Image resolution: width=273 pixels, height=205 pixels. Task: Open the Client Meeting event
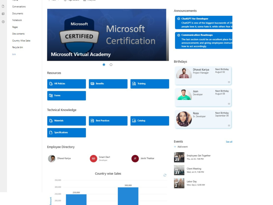(194, 169)
